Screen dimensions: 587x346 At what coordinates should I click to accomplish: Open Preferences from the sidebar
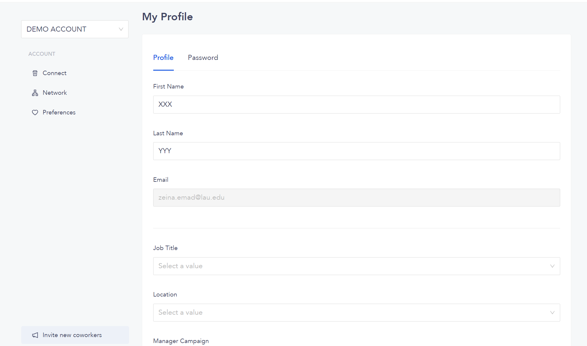(59, 112)
